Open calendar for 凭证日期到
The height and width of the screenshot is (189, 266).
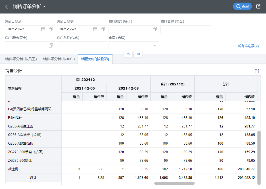(x=95, y=29)
